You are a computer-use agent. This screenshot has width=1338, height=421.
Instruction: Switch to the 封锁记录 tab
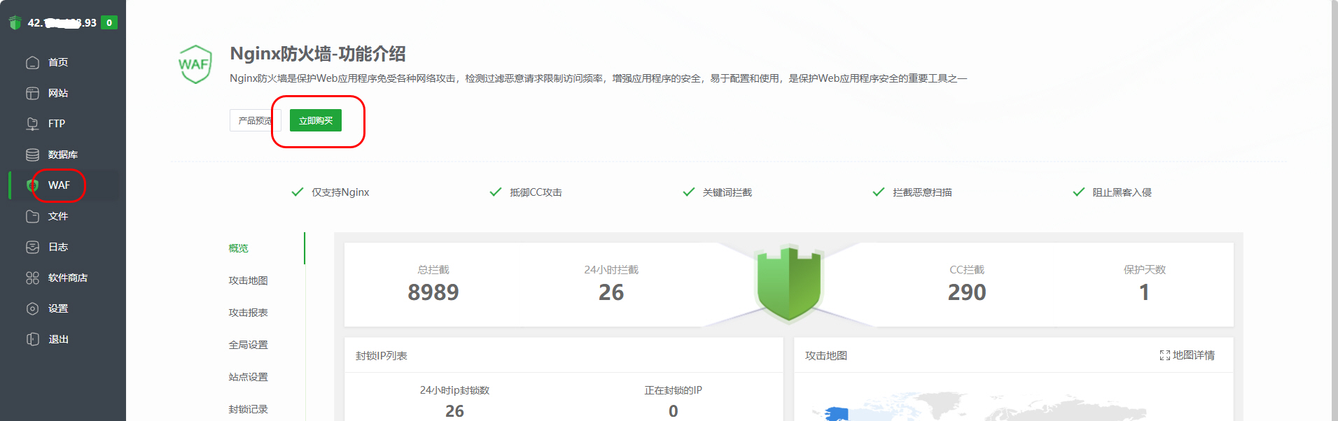248,409
